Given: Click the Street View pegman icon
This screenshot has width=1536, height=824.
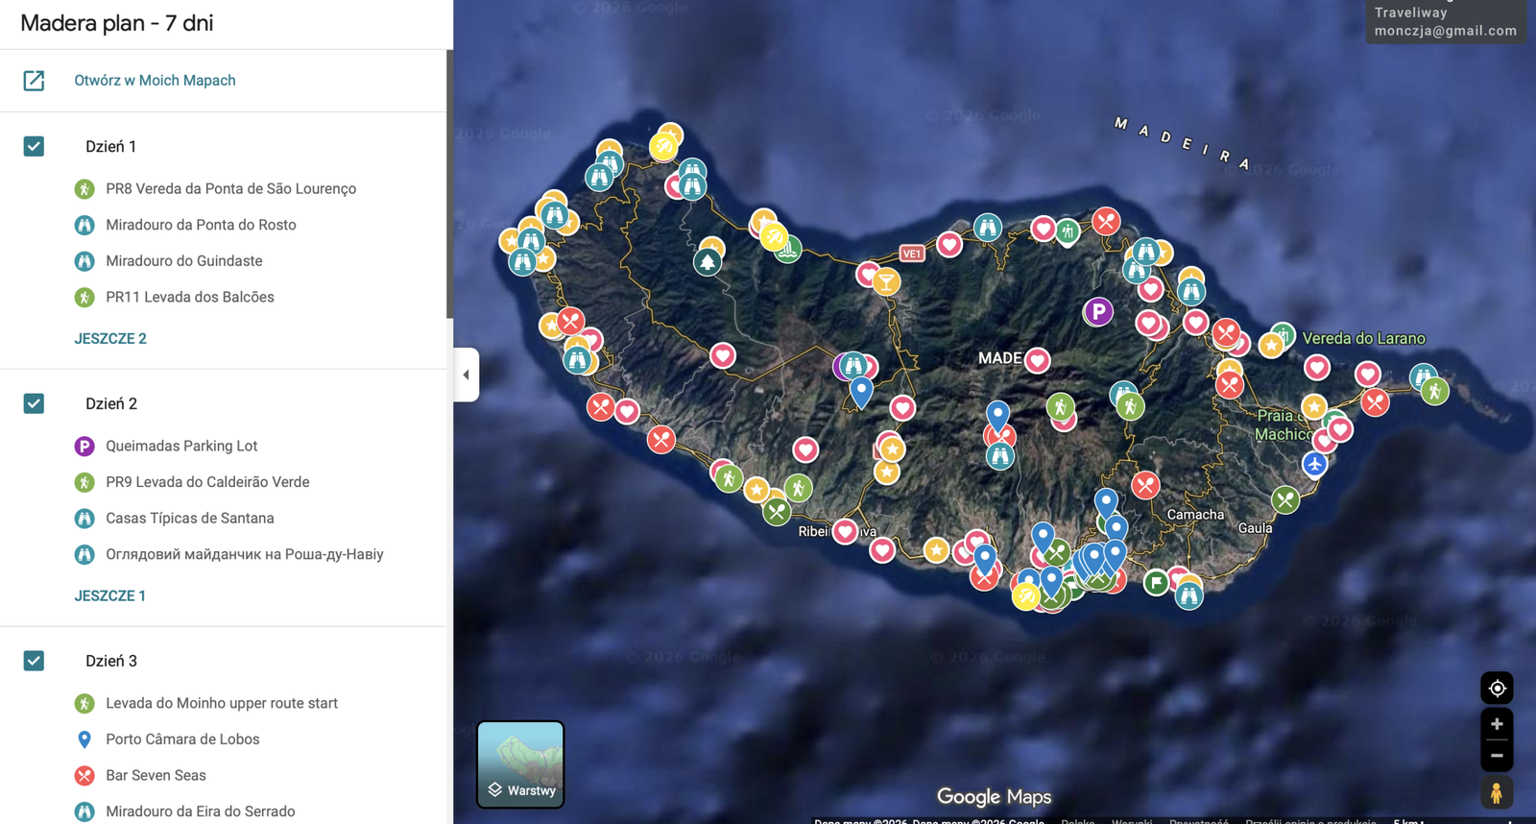Looking at the screenshot, I should click(1496, 793).
